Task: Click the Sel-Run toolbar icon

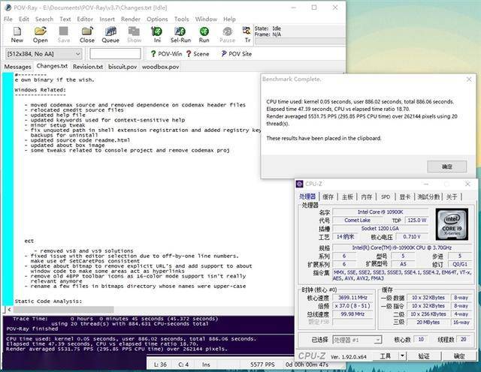Action: pos(180,34)
